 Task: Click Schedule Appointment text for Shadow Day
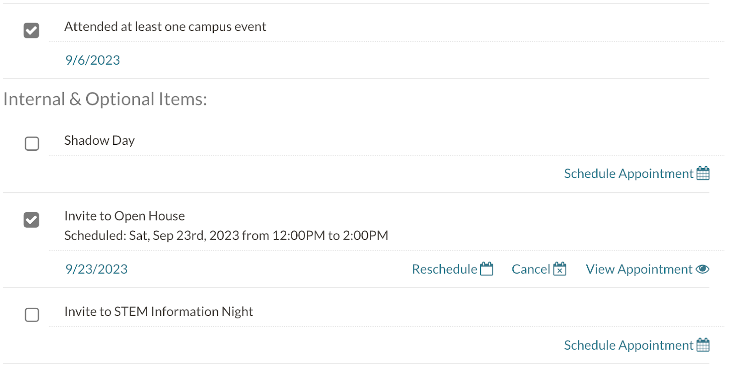[628, 174]
